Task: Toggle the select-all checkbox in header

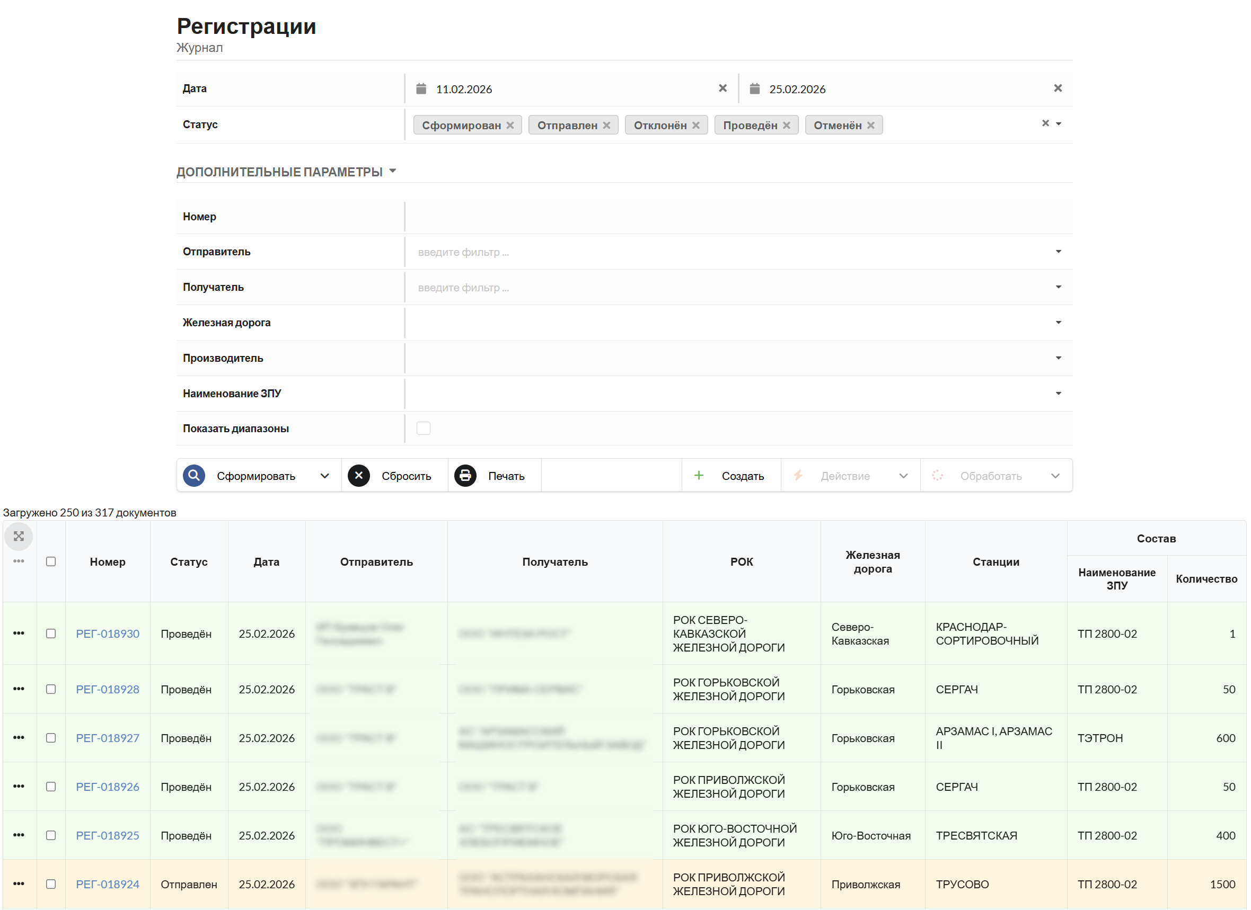Action: point(51,561)
